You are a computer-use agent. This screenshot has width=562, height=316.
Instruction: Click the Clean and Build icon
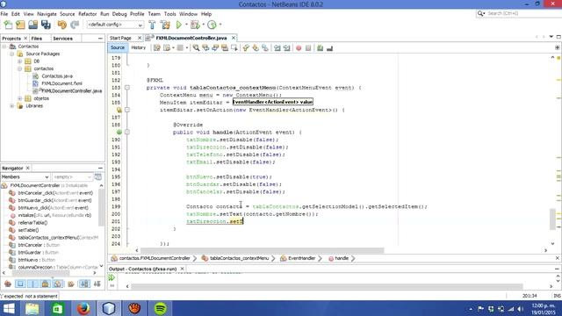pos(165,25)
